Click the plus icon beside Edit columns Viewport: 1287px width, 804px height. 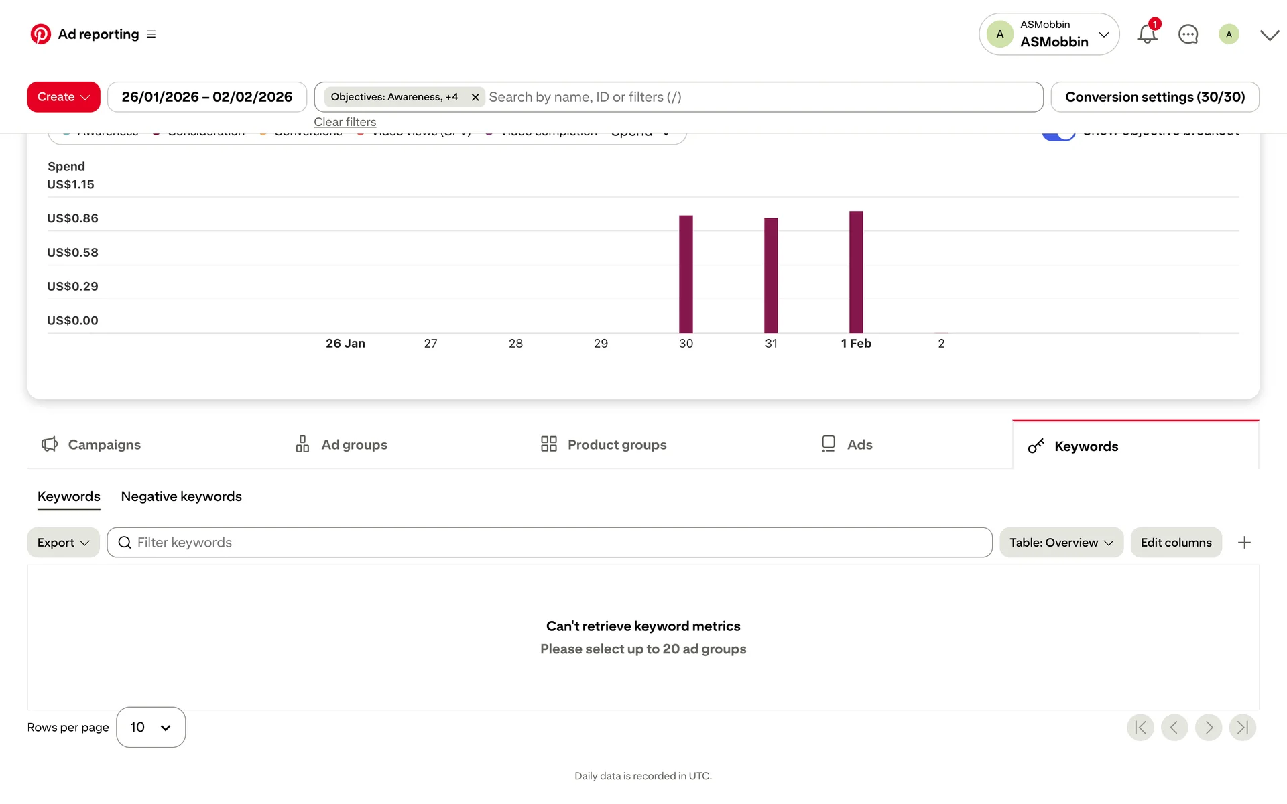(x=1244, y=543)
